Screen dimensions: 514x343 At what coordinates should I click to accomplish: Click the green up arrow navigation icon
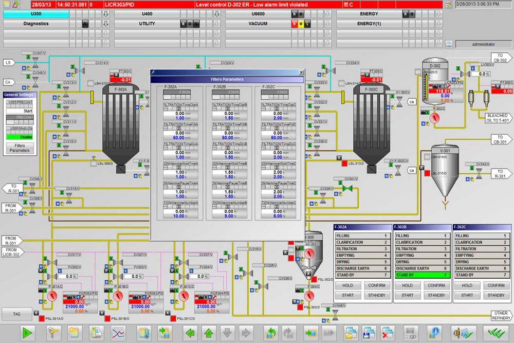pos(208,333)
